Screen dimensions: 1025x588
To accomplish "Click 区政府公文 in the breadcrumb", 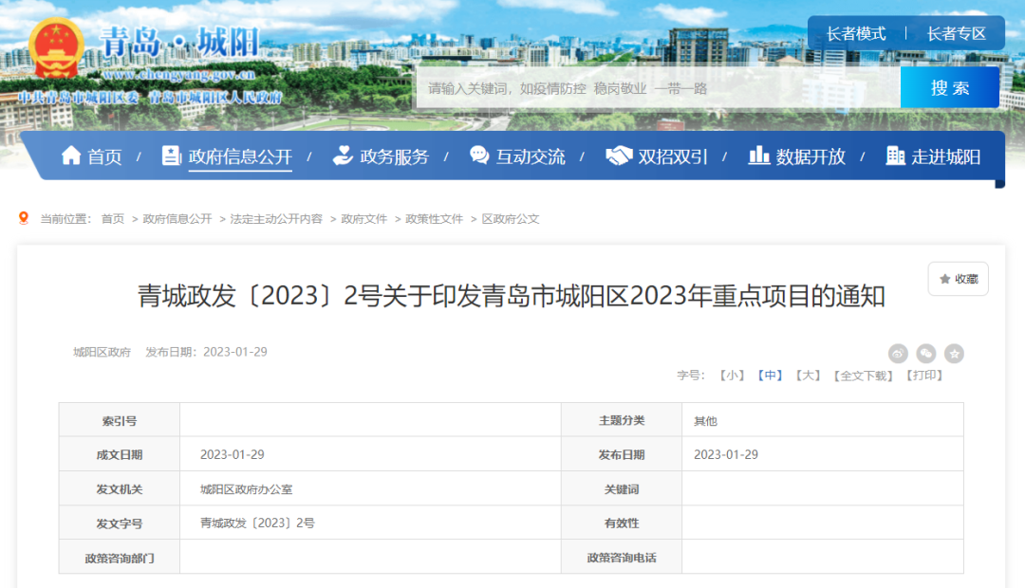I will tap(511, 219).
